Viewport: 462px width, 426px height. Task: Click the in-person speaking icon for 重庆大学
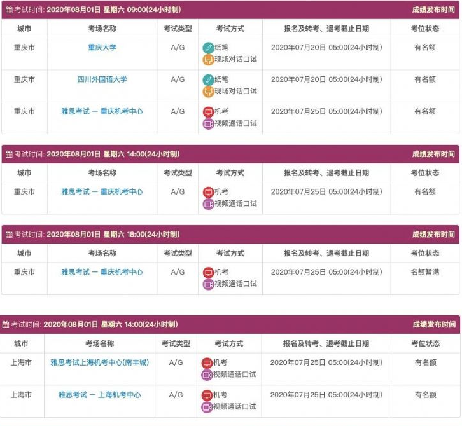[x=208, y=60]
